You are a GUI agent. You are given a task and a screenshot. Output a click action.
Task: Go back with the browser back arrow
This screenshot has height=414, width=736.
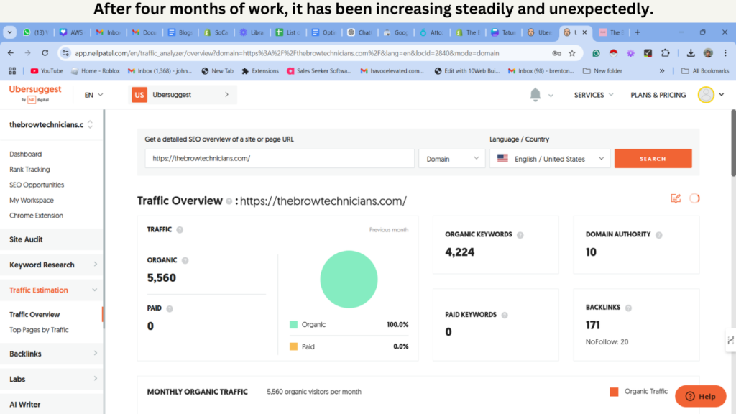pyautogui.click(x=11, y=53)
